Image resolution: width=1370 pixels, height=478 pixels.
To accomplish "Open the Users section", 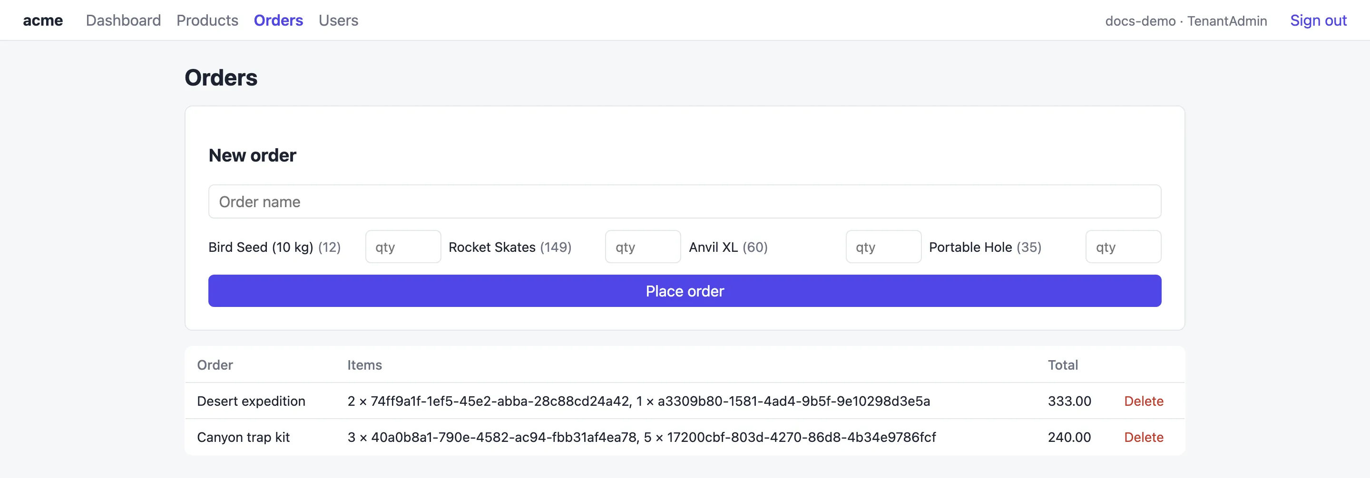I will tap(338, 20).
